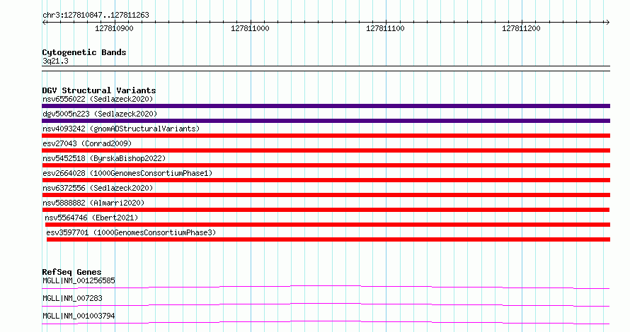Viewport: 630px width, 332px height.
Task: Open variant nsv5452518 (ByrskaBishop2022) label
Action: click(x=104, y=158)
